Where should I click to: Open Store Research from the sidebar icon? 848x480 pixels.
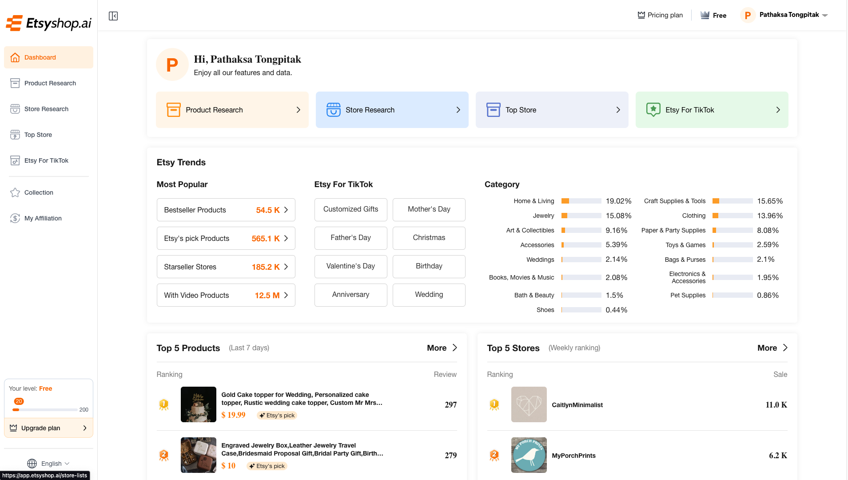tap(15, 109)
